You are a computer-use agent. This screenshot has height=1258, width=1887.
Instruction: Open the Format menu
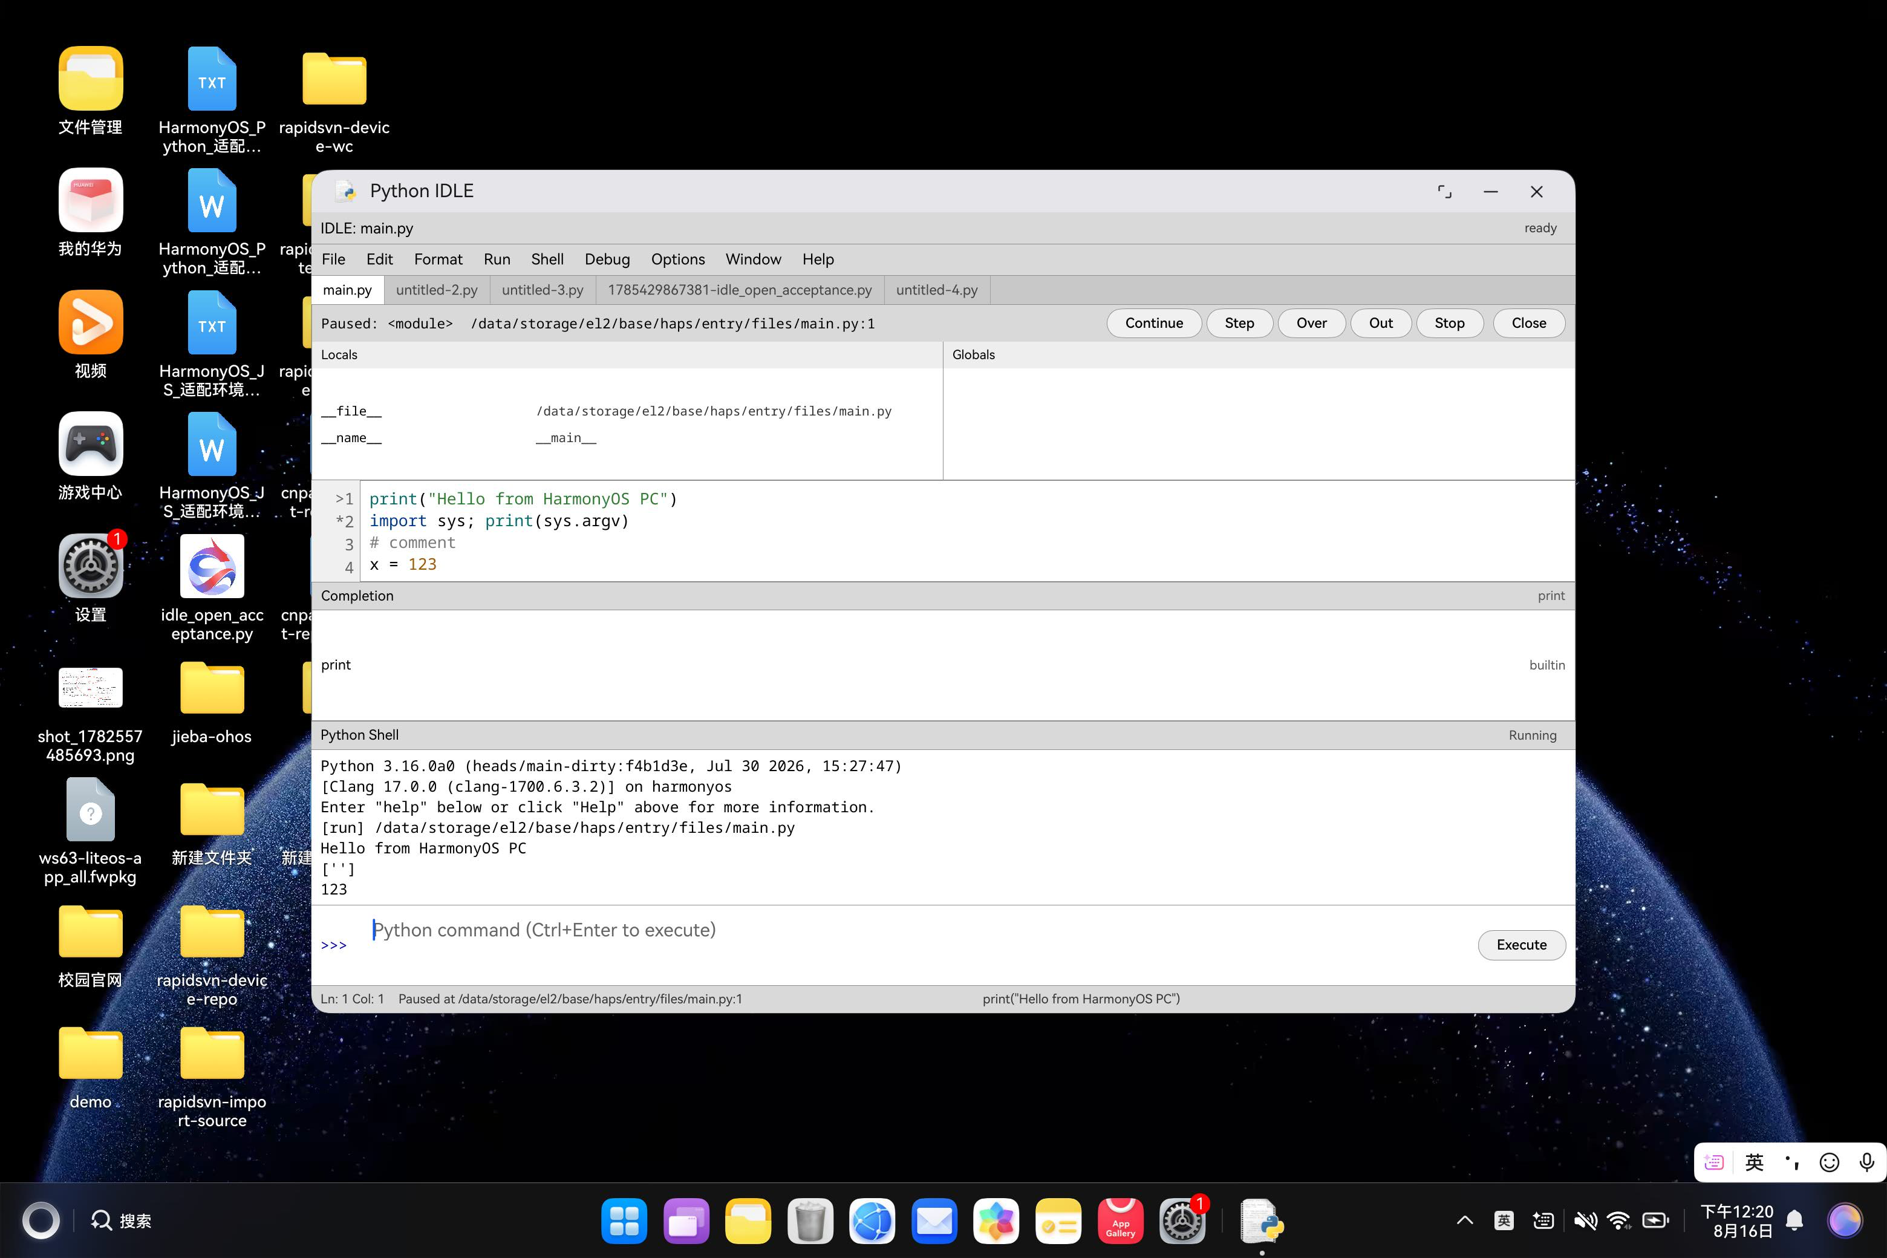(438, 259)
